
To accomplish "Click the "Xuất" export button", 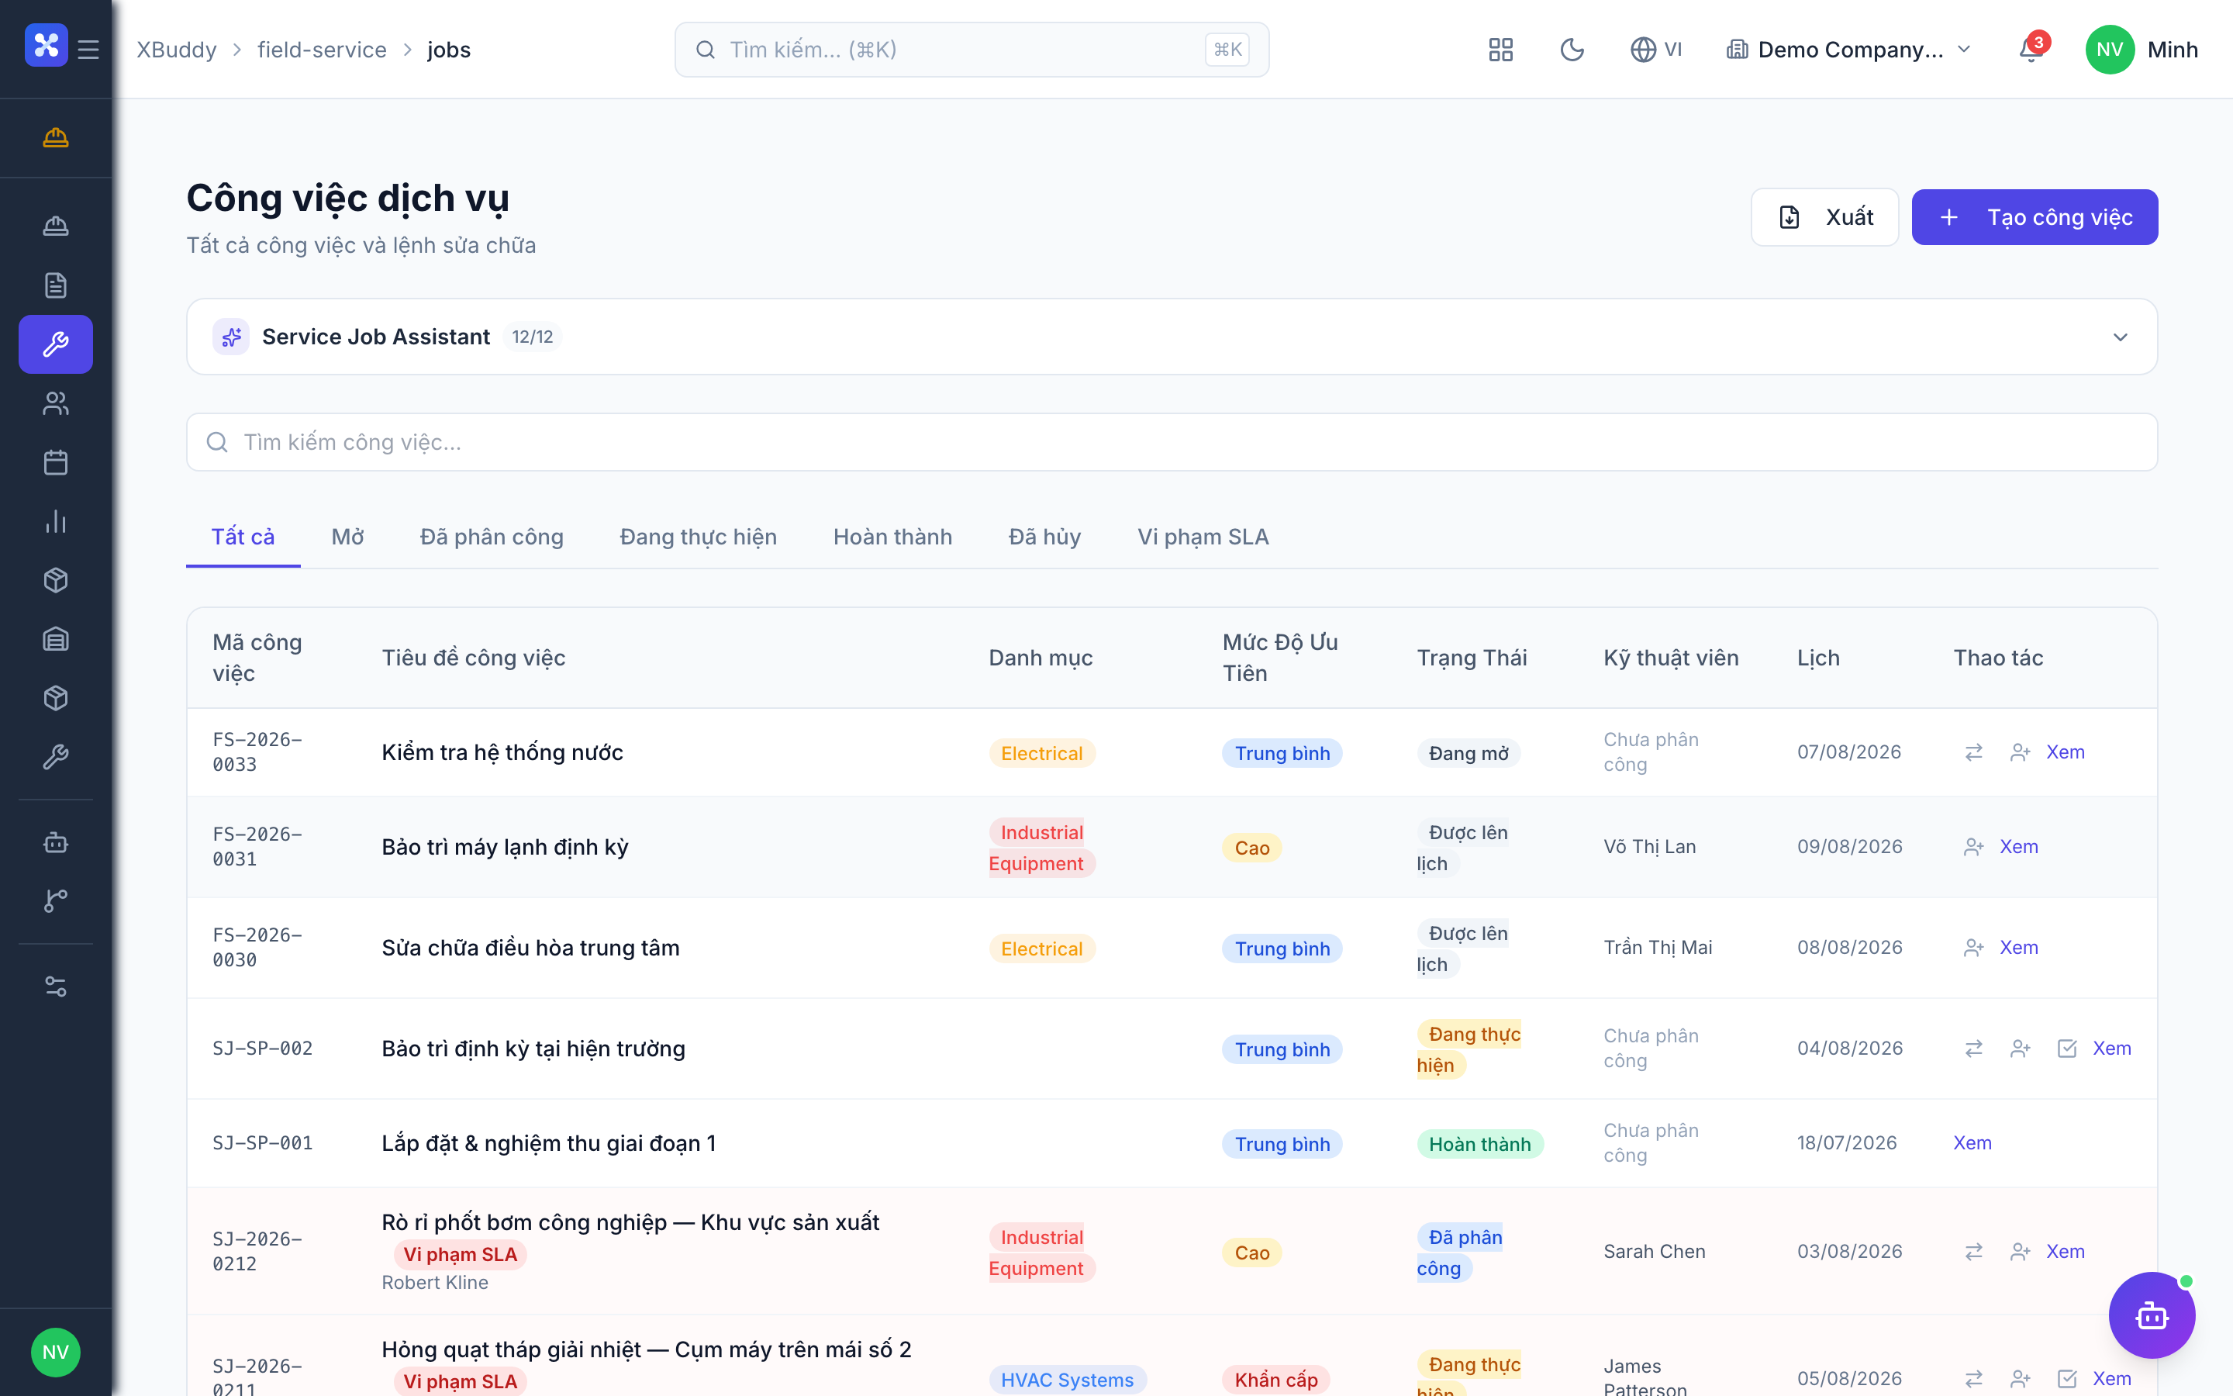I will tap(1824, 217).
